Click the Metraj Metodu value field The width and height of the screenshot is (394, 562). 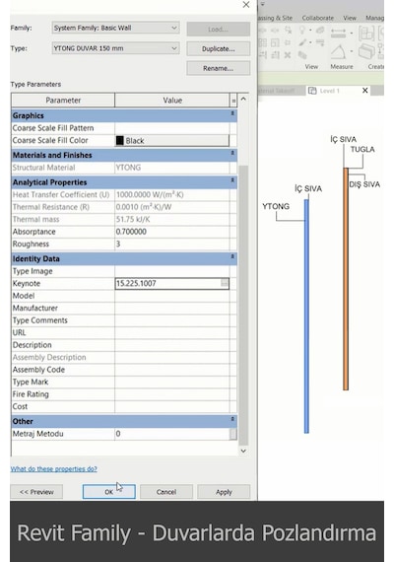click(172, 434)
